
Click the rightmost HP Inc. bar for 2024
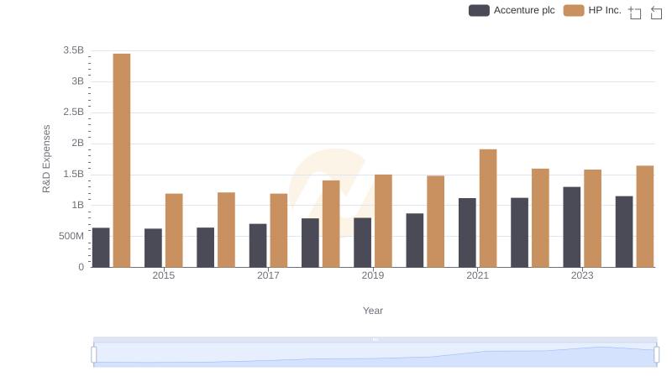[645, 217]
